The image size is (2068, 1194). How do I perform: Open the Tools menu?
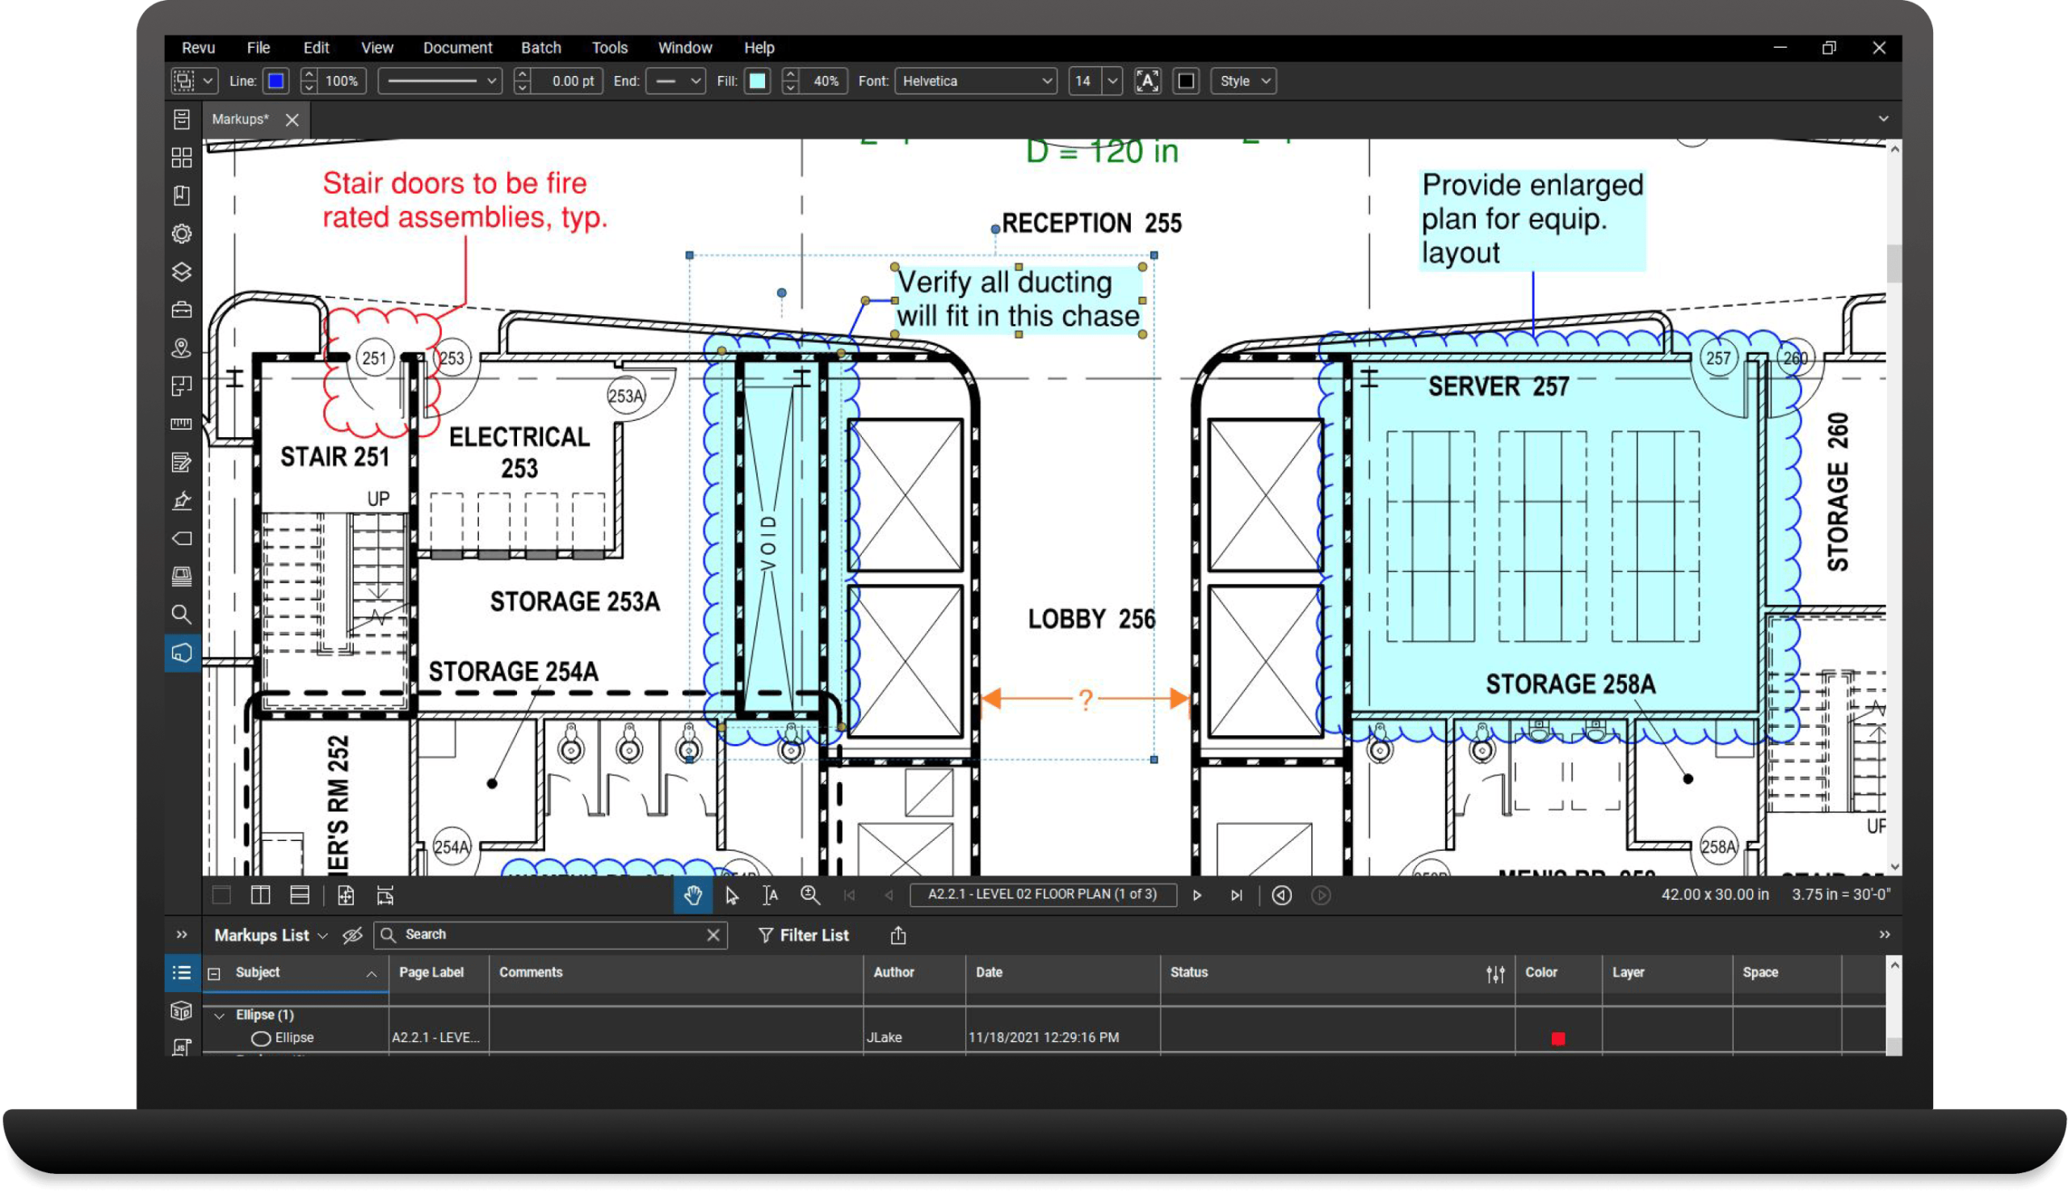pos(609,48)
